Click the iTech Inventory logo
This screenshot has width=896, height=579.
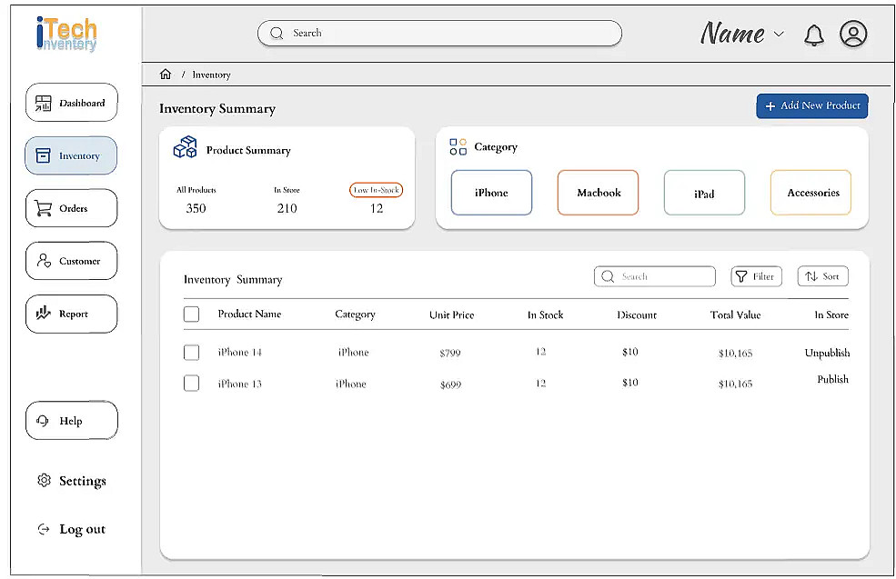pyautogui.click(x=66, y=35)
